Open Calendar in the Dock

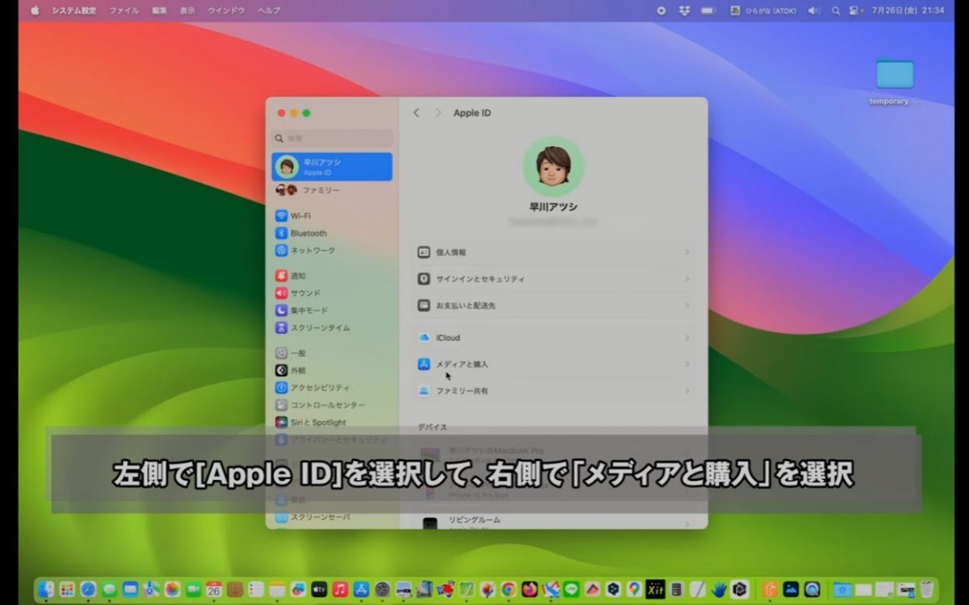click(214, 589)
